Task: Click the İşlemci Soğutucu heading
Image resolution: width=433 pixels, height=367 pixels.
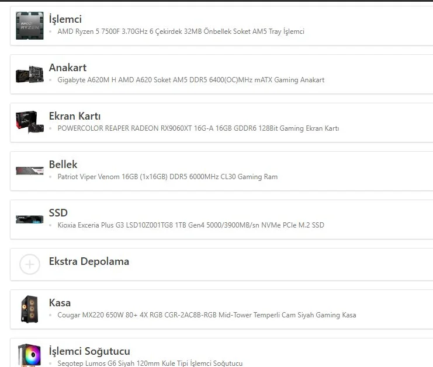Action: coord(89,351)
